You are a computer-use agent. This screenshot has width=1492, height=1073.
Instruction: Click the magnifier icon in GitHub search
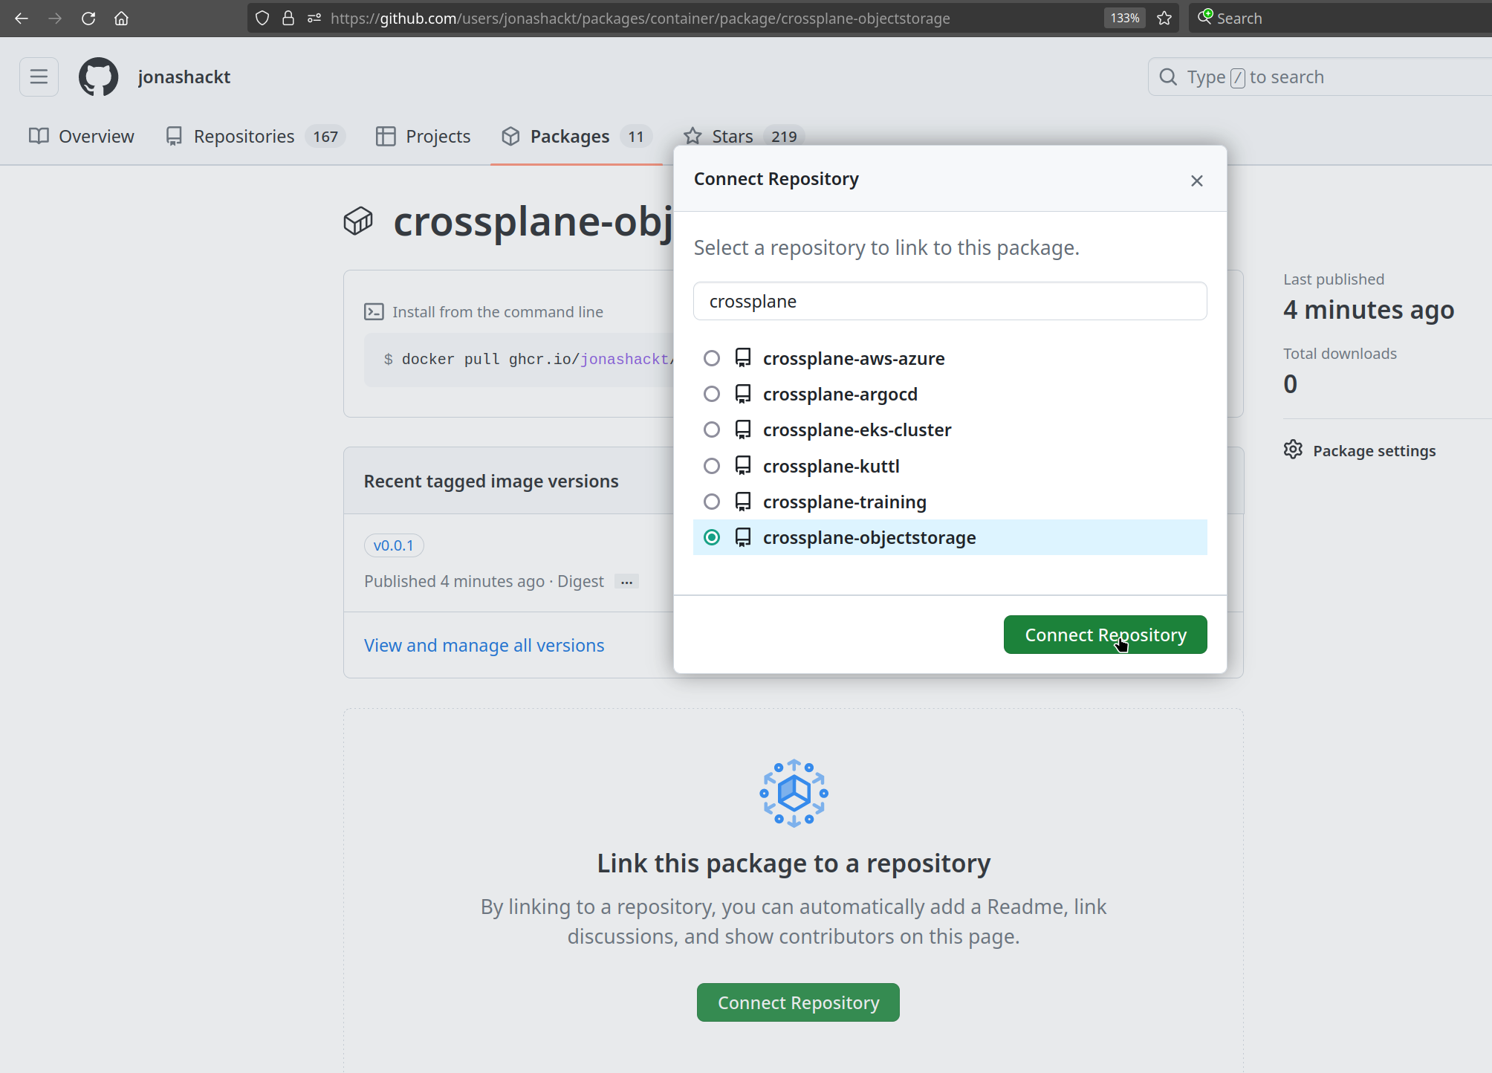(x=1168, y=77)
